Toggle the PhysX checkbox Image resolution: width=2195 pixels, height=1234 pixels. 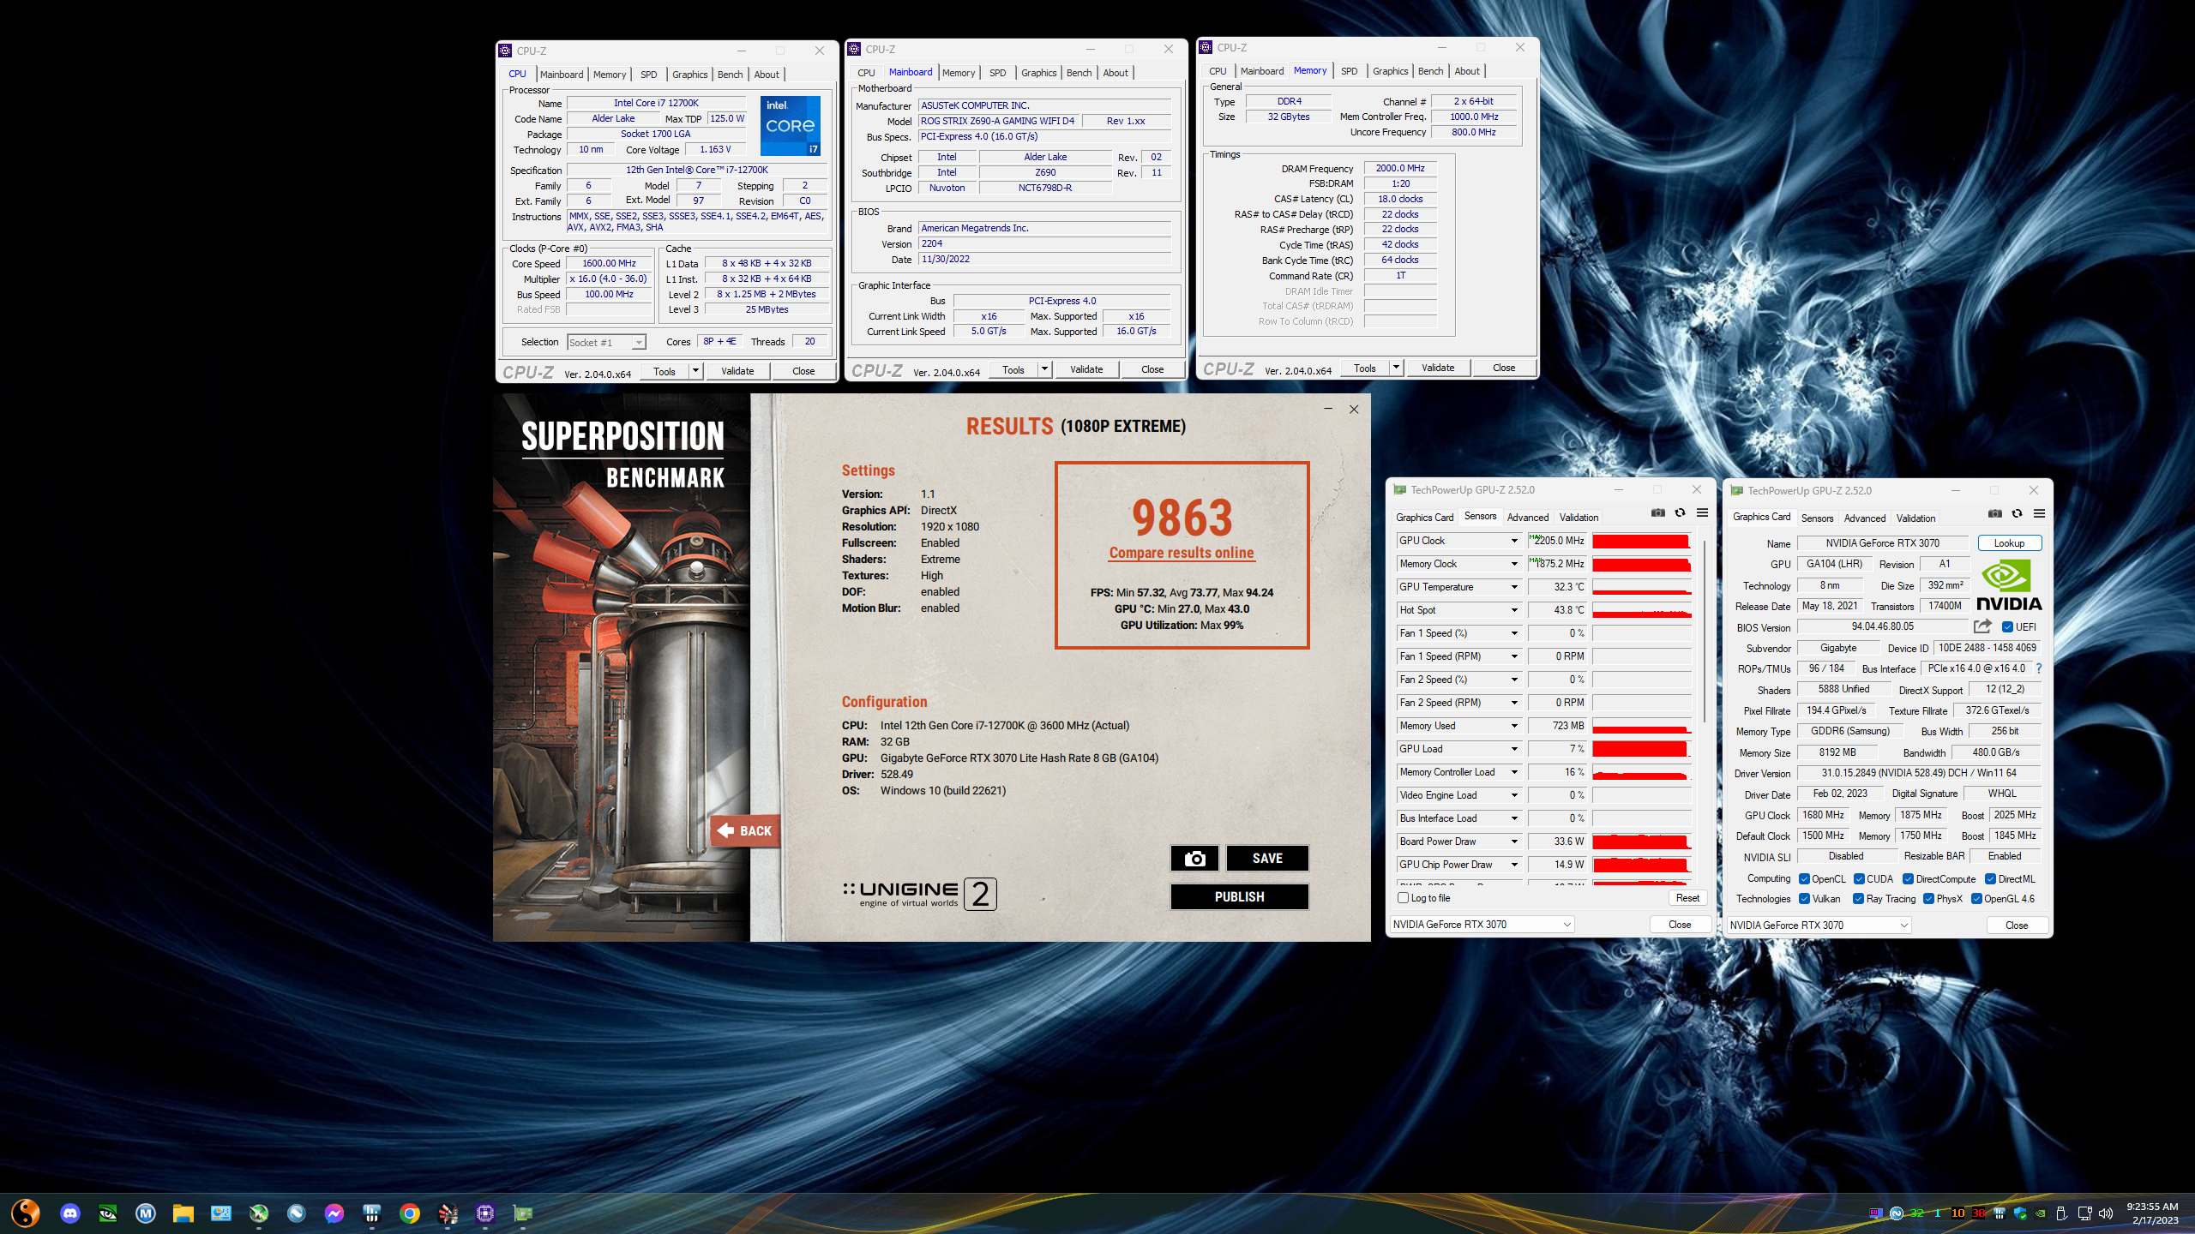point(1928,899)
